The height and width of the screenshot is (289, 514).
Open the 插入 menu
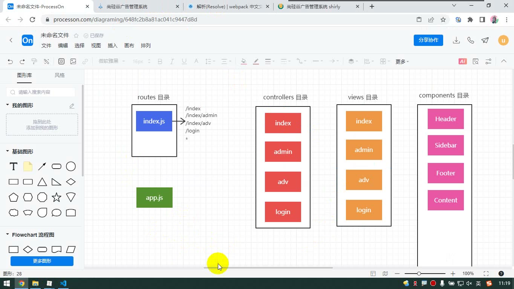pos(113,46)
